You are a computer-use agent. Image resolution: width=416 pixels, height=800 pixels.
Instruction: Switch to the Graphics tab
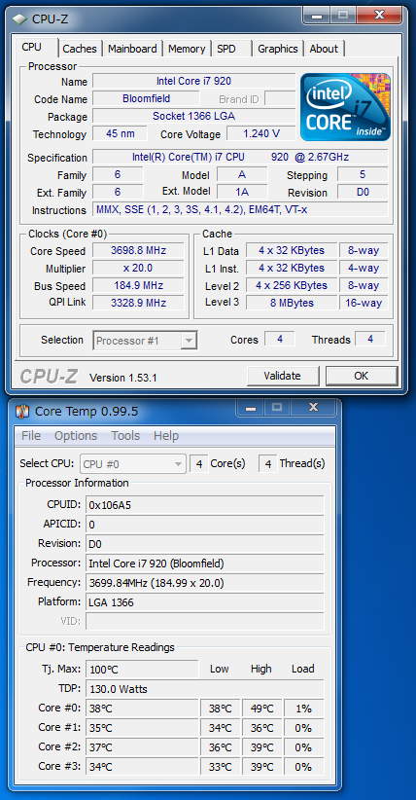tap(278, 49)
